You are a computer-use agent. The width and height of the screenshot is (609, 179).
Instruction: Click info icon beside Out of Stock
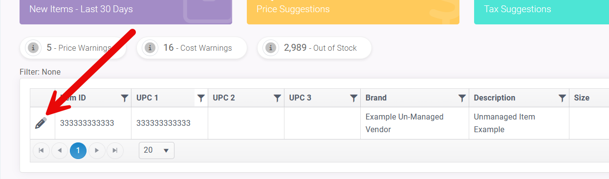click(x=271, y=48)
